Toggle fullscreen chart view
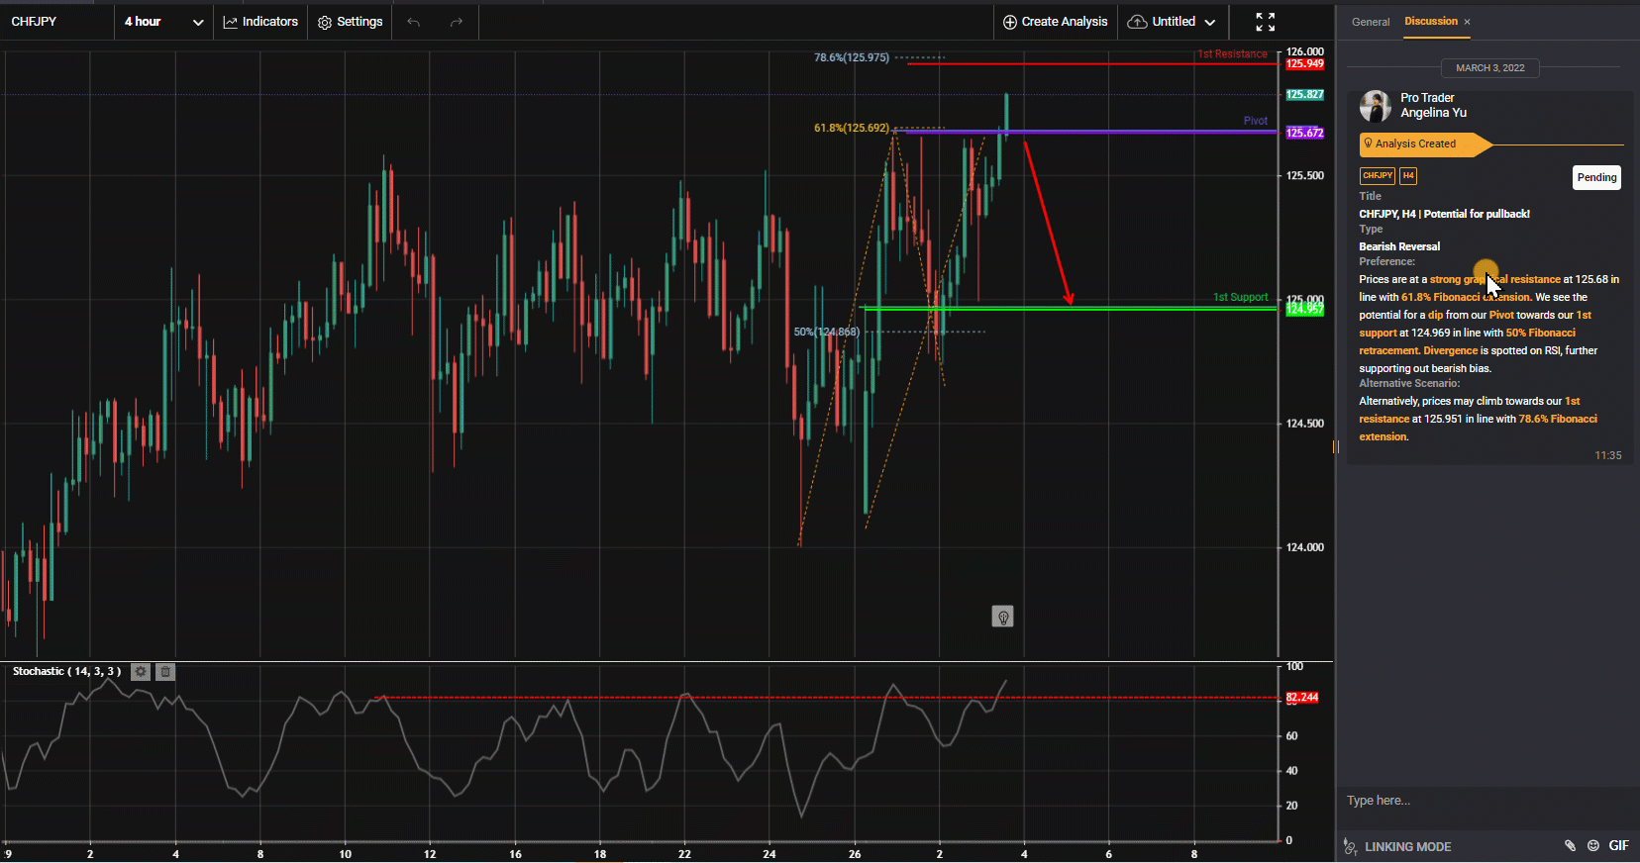1640x863 pixels. click(x=1266, y=22)
